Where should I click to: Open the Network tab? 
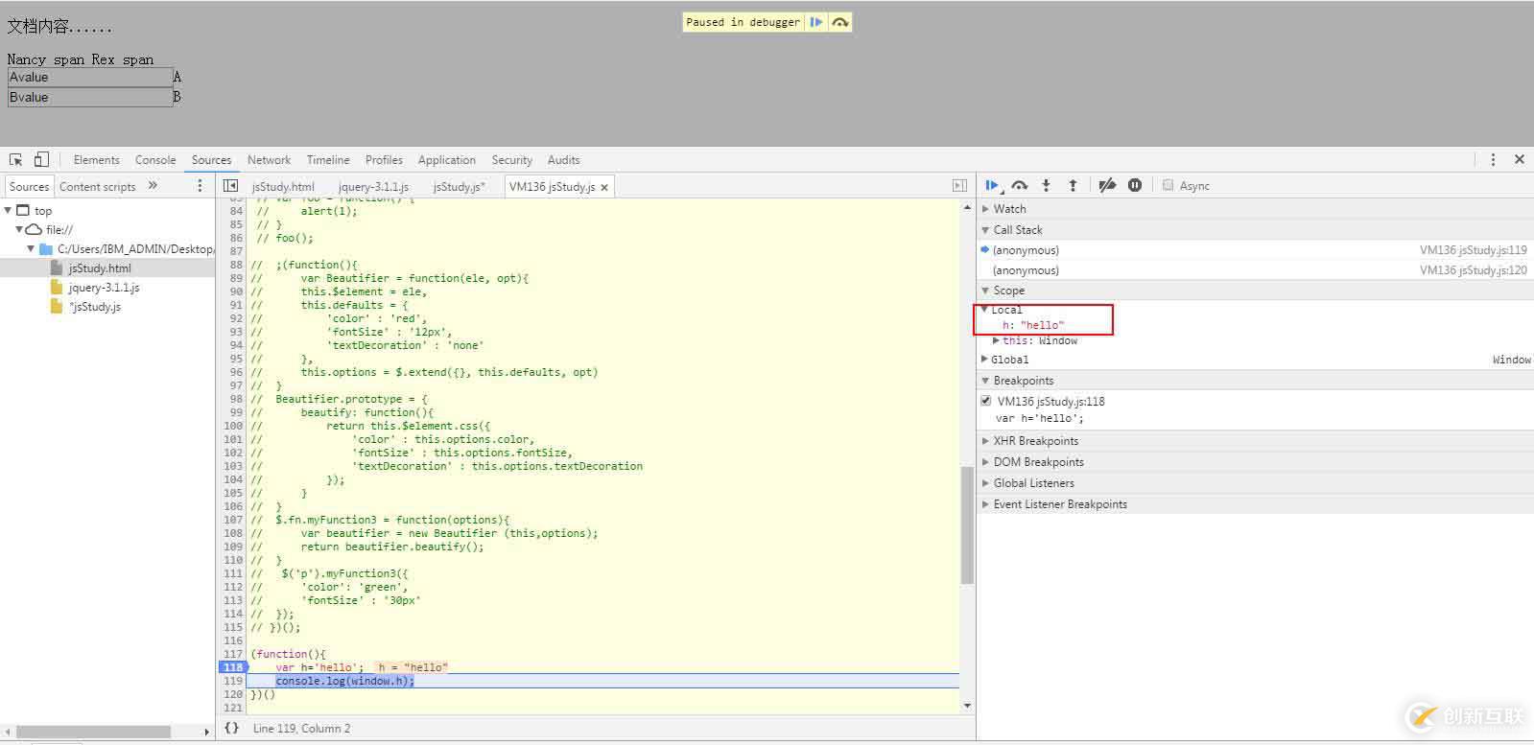[269, 160]
